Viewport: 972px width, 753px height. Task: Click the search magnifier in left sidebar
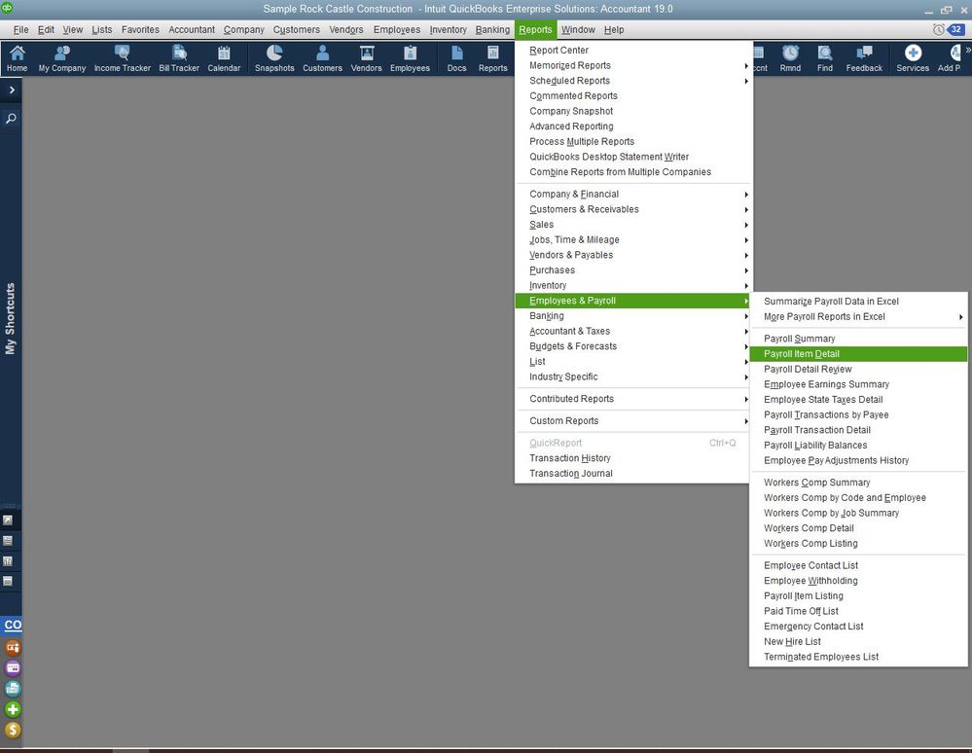(x=11, y=118)
